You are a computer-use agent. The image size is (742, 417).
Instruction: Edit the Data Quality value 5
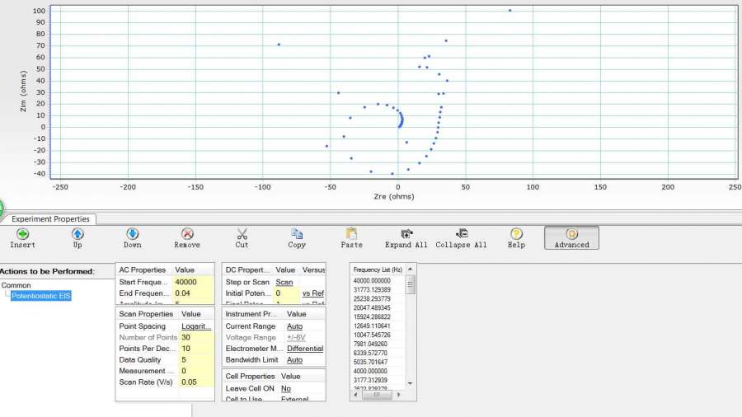point(196,360)
